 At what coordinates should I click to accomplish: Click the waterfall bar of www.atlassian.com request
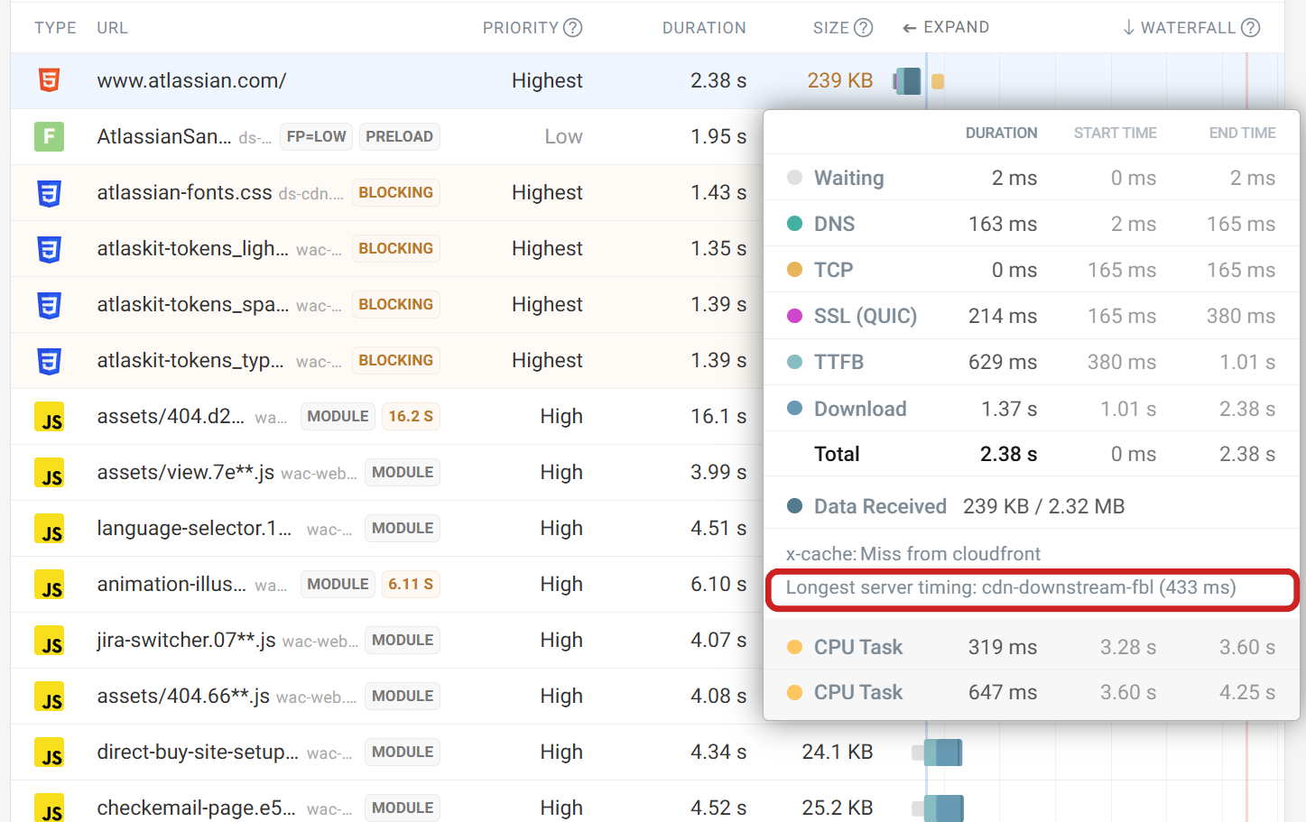tap(909, 81)
